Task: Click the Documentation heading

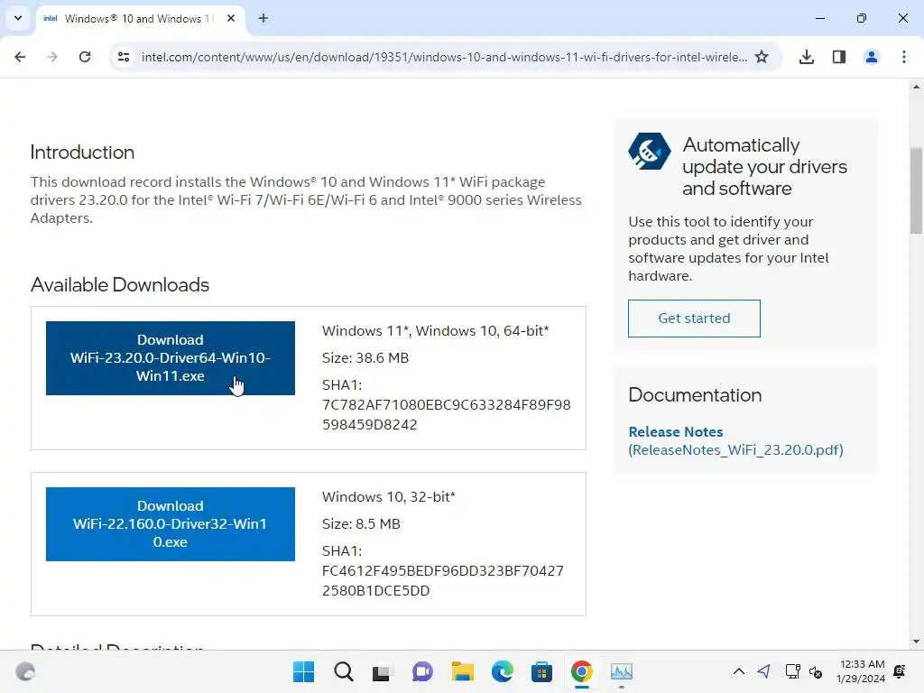Action: 695,395
